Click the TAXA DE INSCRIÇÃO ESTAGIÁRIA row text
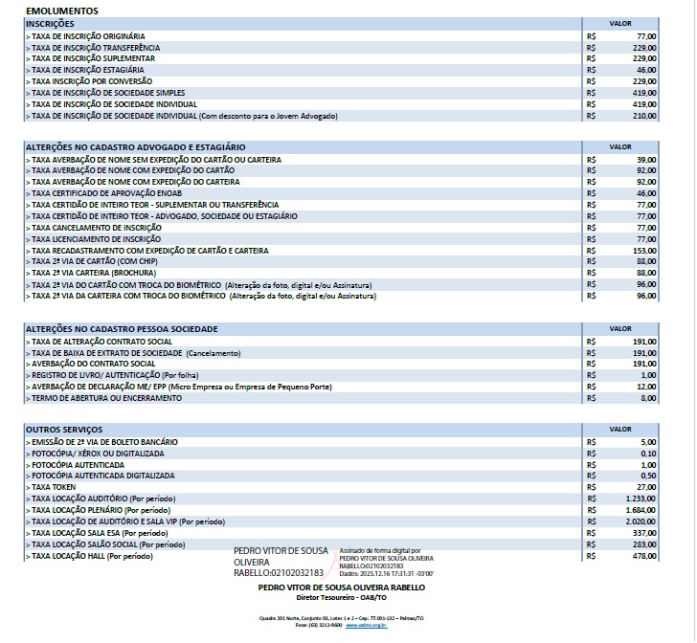The image size is (697, 643). pos(88,70)
